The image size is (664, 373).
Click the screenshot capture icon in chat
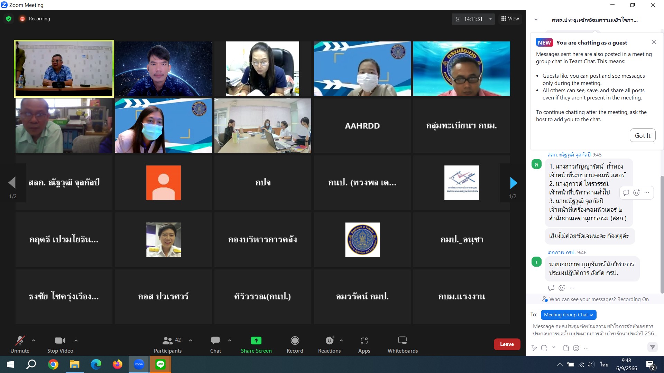[x=544, y=348]
